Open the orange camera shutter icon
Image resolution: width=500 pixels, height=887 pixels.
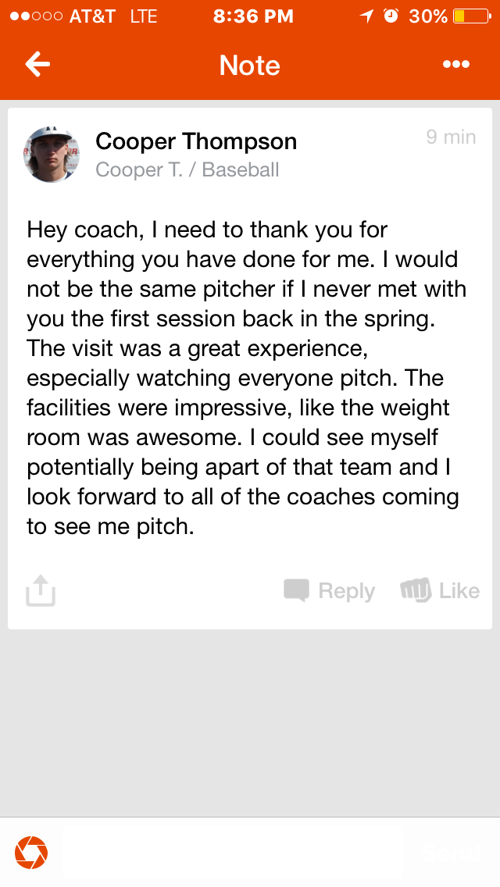click(31, 853)
